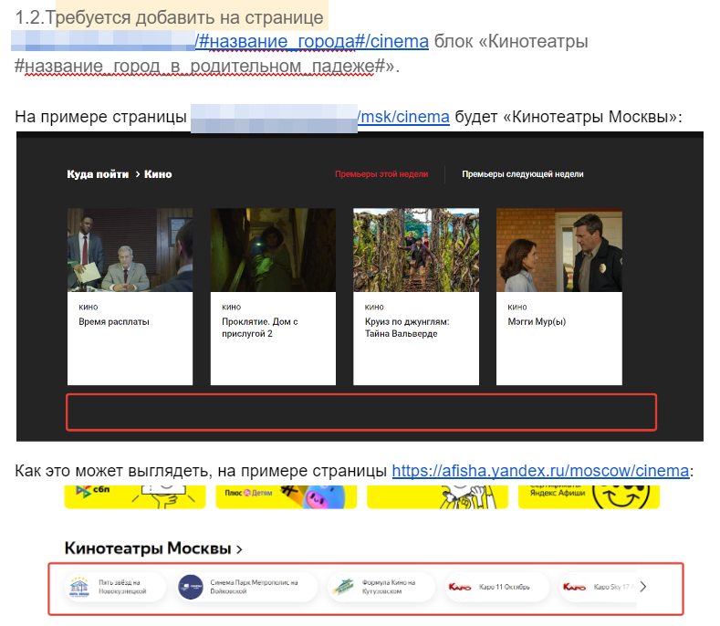Screen dimensions: 720x626
Task: Open the yellow 'сбп' promo banner
Action: [135, 497]
